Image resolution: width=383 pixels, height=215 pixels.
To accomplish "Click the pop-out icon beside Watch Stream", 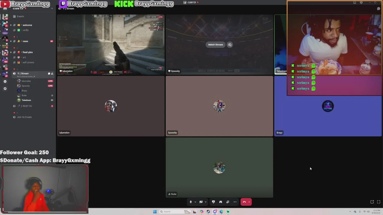I will pos(230,44).
